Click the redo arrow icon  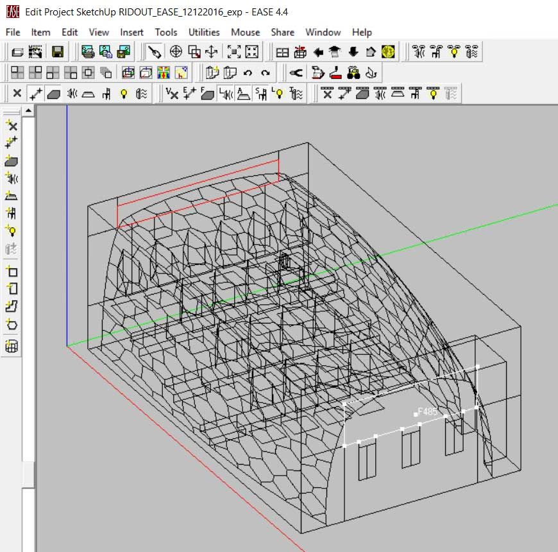265,73
